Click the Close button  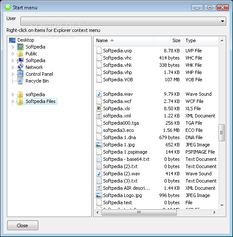23,225
